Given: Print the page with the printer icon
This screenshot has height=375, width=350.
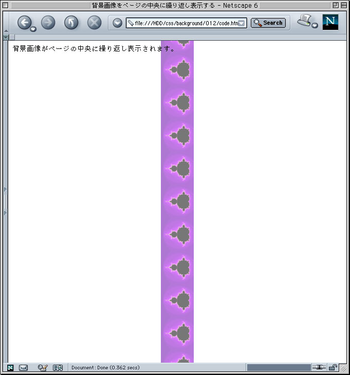Looking at the screenshot, I should (304, 20).
